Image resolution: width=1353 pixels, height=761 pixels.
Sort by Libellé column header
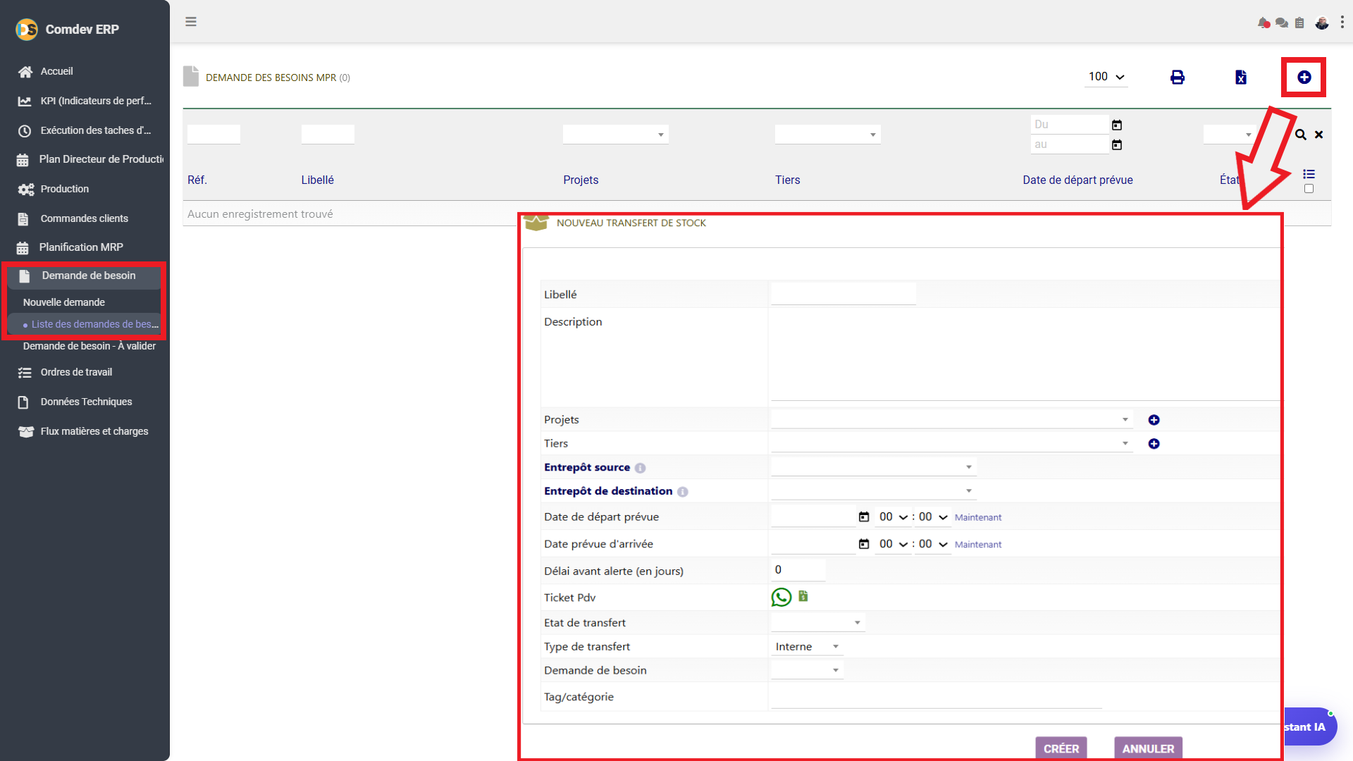coord(317,180)
